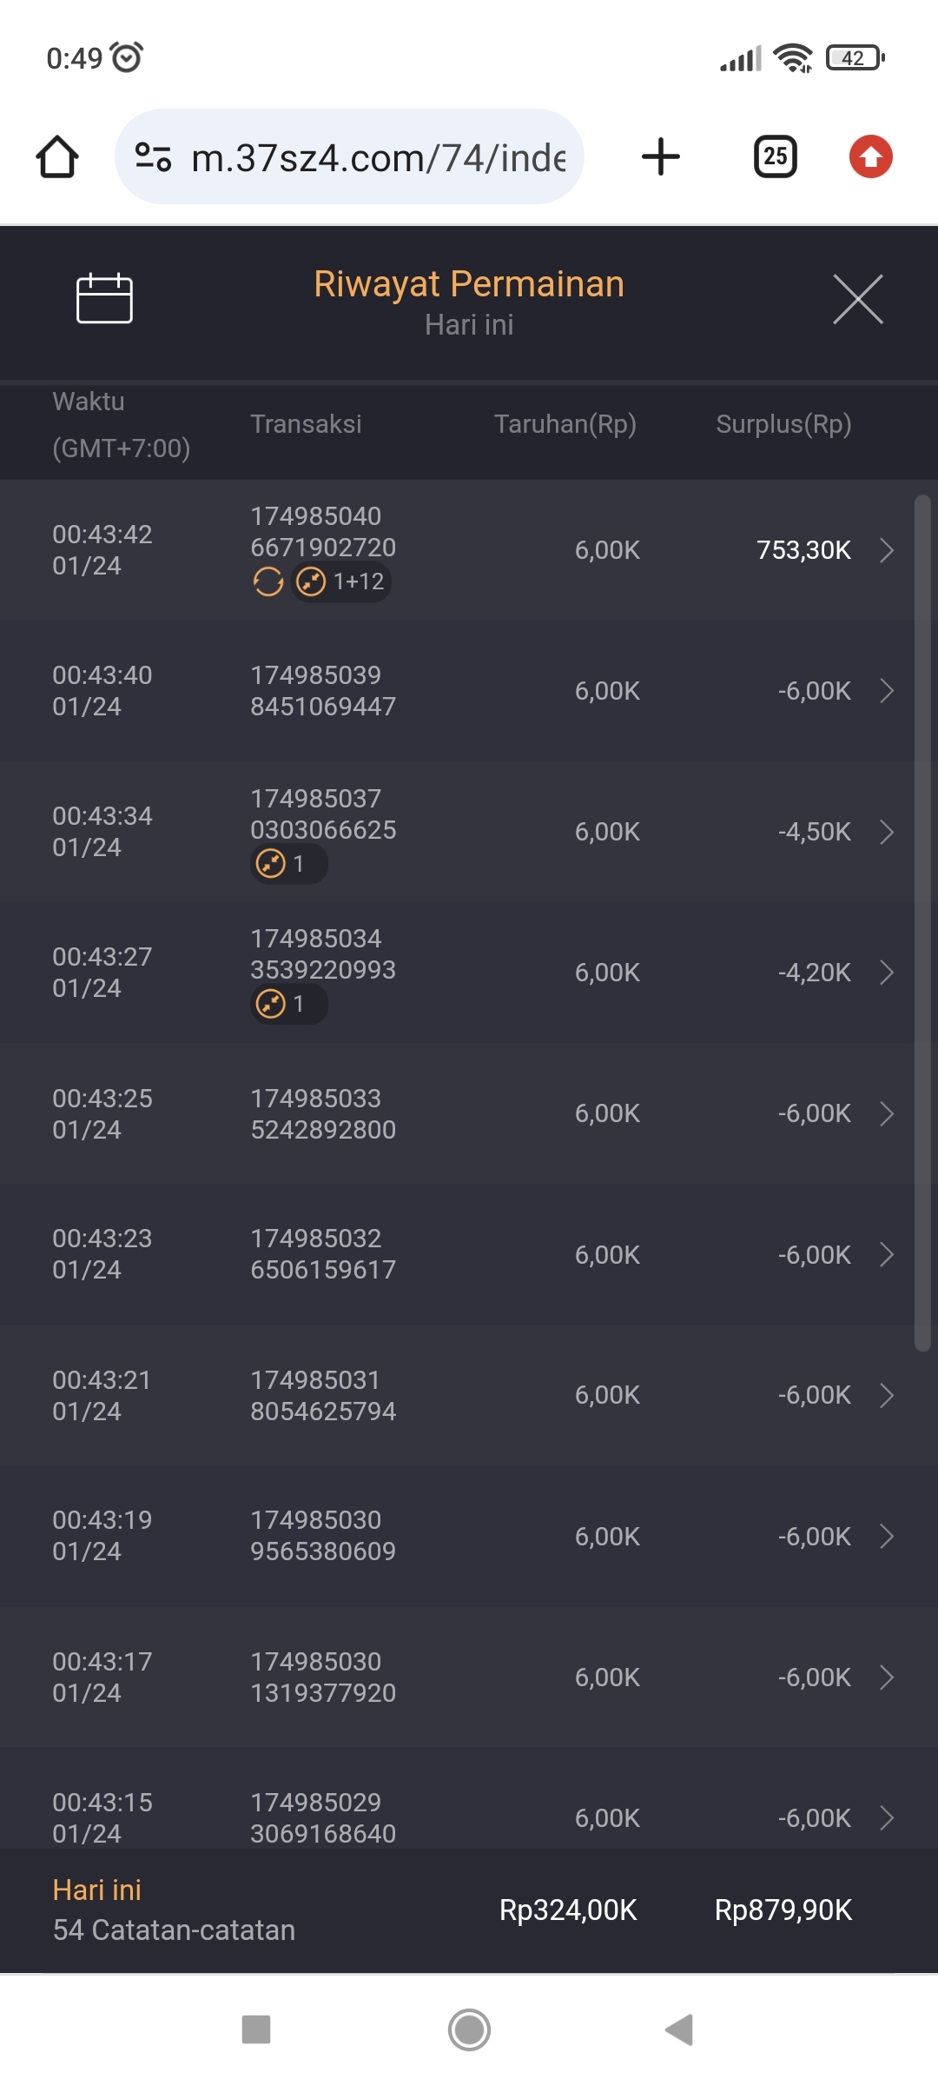The image size is (938, 2086).
Task: Tap the Android home circle button
Action: pos(469,2030)
